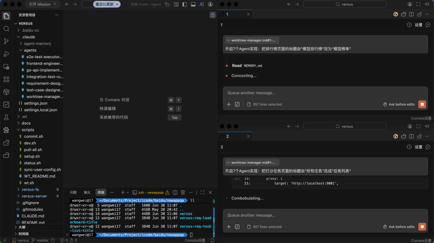
Task: Open the Testing flask icon in the activity bar
Action: [x=6, y=117]
